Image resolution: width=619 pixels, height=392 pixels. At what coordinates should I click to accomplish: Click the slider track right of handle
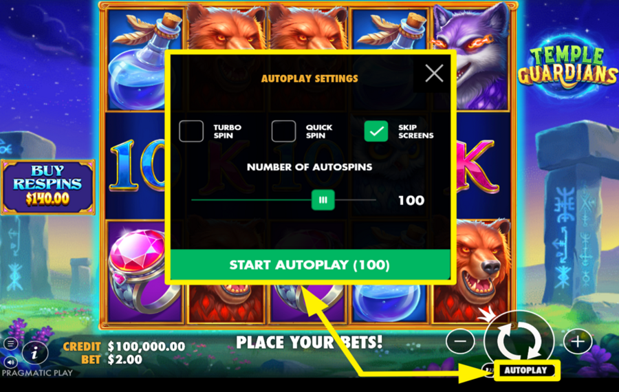coord(356,200)
